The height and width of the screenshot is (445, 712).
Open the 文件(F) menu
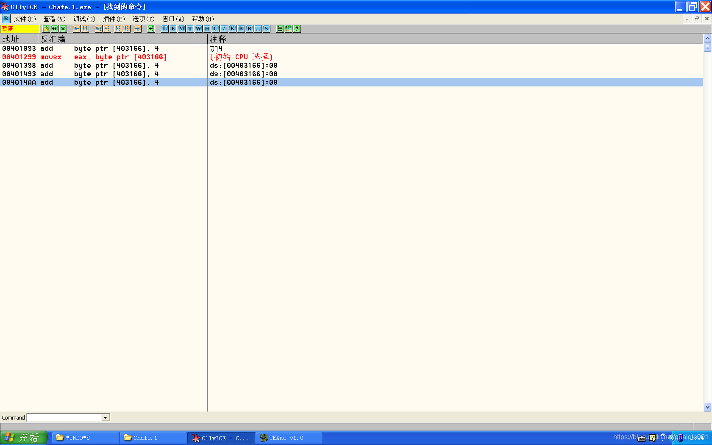[25, 19]
